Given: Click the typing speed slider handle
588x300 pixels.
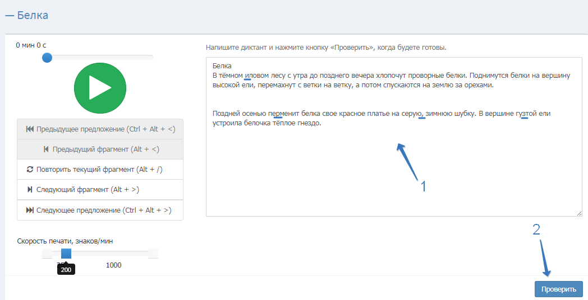Looking at the screenshot, I should pyautogui.click(x=66, y=254).
